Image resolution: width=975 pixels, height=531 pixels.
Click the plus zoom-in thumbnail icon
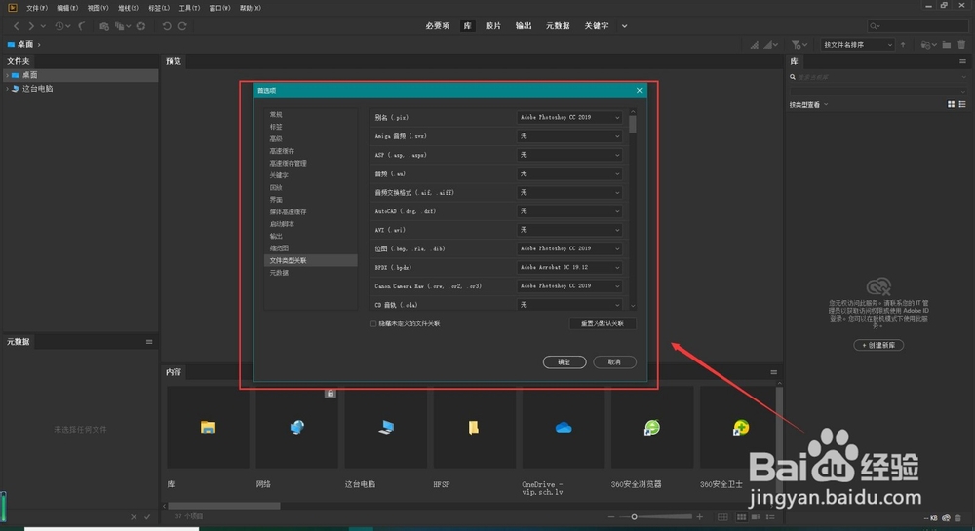point(699,516)
